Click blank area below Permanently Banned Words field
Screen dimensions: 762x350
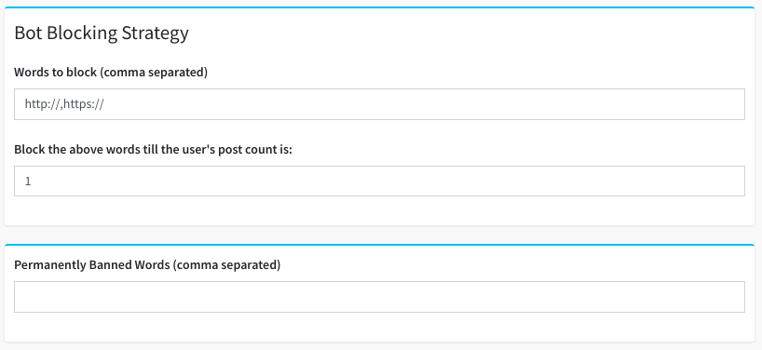pos(379,327)
